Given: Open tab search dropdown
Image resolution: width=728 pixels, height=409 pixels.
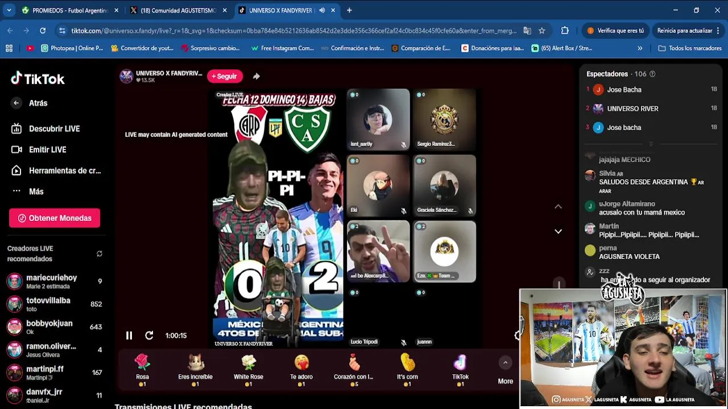Looking at the screenshot, I should point(9,10).
